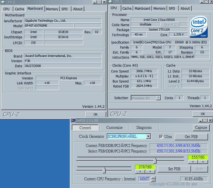Open About tab in left CPU-Z window
Image resolution: width=213 pixels, height=188 pixels.
tap(78, 9)
